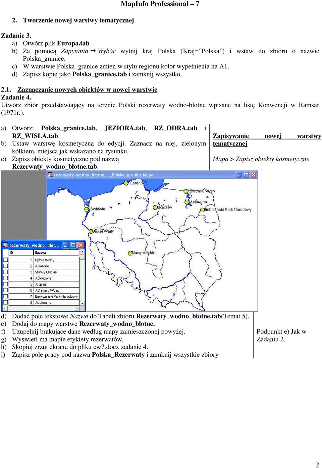Select the table cell 'J.Karaś'

click(x=56, y=284)
